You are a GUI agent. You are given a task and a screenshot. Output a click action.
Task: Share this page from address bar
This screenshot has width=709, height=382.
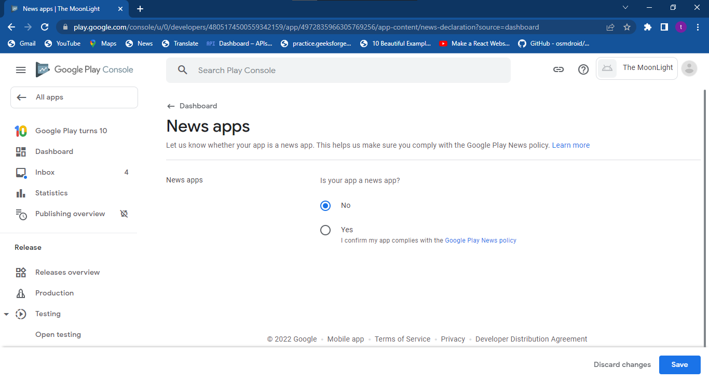coord(610,27)
